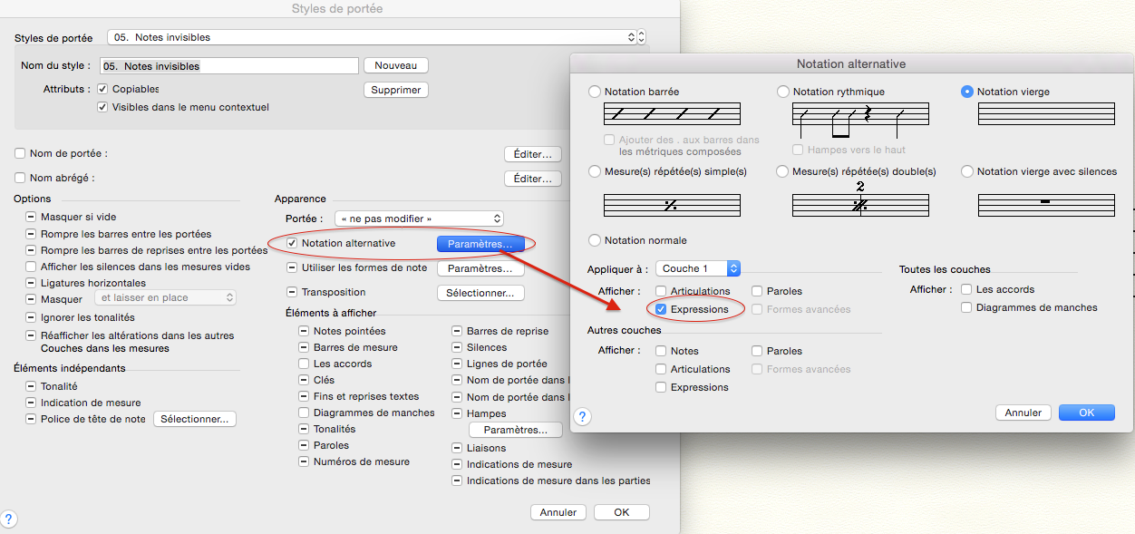Open help in Styles de portée dialog

click(x=9, y=519)
